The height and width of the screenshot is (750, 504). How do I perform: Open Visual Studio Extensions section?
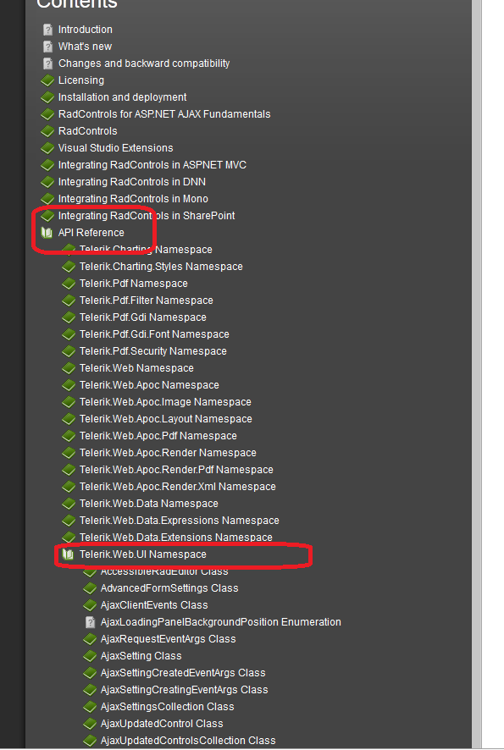[115, 148]
